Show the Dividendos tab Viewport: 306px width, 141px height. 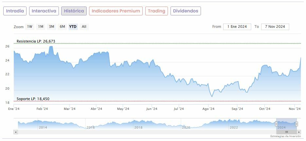(186, 11)
